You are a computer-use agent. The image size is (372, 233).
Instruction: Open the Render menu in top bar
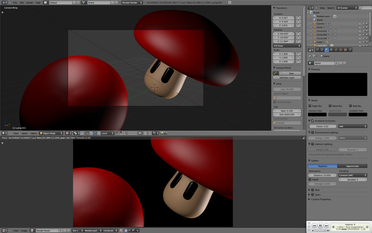pyautogui.click(x=29, y=2)
